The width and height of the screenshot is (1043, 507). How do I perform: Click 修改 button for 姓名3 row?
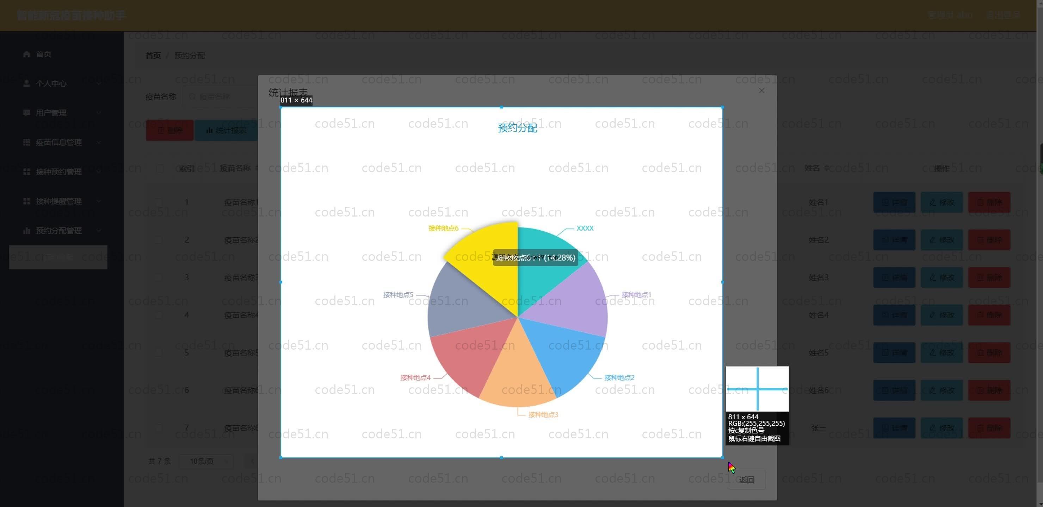tap(942, 277)
